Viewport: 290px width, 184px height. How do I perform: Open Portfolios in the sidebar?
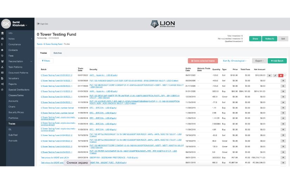pos(13,118)
